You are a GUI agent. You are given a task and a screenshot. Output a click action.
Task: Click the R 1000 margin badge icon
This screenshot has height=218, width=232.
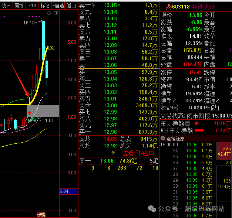pos(169,7)
